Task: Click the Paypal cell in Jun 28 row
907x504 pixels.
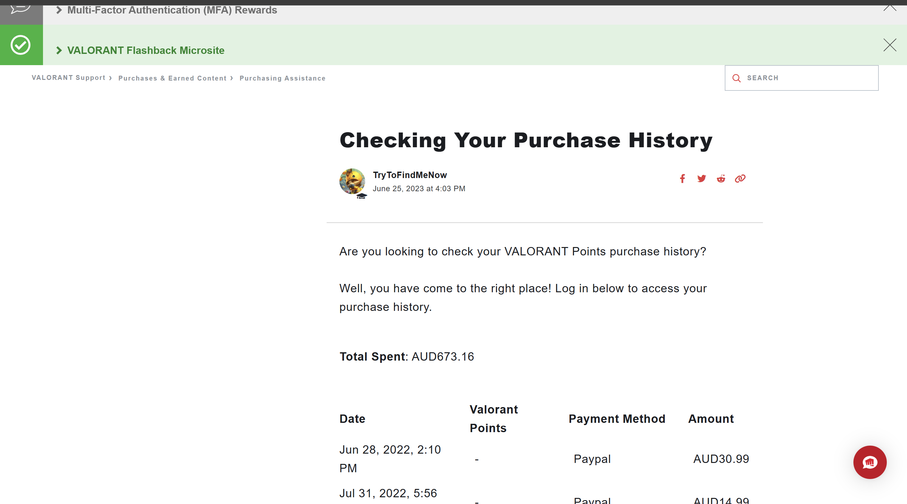Action: 592,459
